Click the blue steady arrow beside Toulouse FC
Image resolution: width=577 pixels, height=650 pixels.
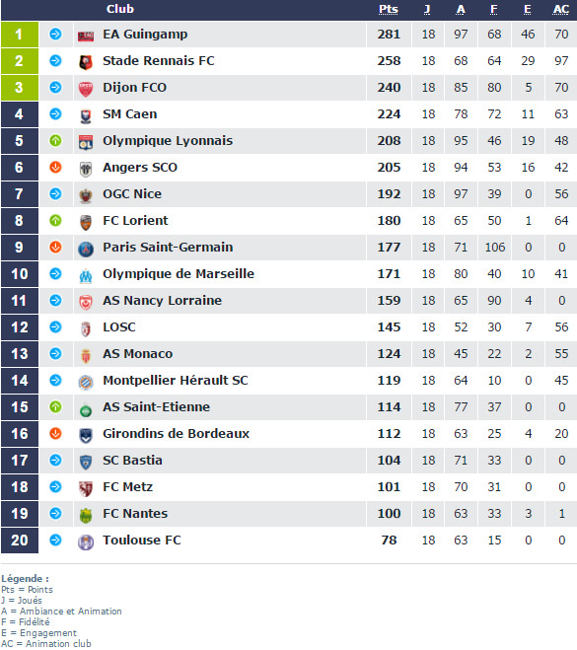point(55,541)
